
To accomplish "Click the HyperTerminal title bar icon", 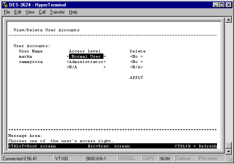I will (5, 4).
